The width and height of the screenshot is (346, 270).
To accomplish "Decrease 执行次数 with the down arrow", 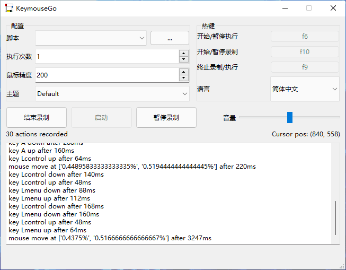I will click(183, 60).
